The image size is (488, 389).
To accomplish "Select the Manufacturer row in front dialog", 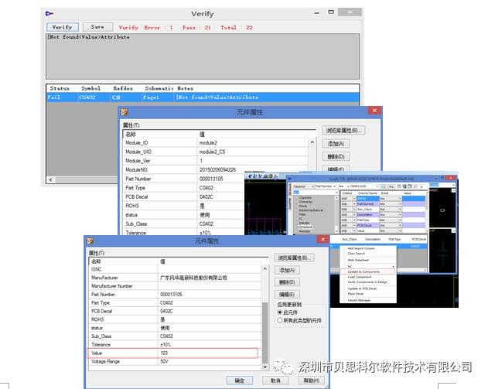I will coord(175,278).
